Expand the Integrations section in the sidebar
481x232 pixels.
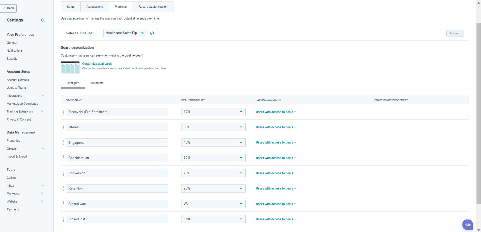click(x=42, y=95)
